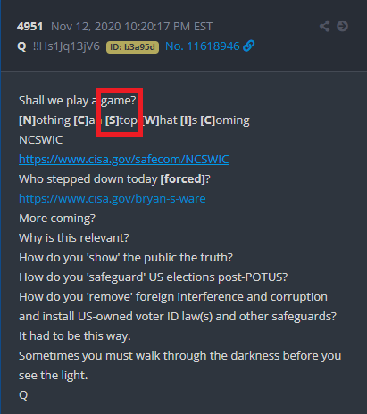Click the timestamp Nov 12, 2020 10:20:17 PM EST
This screenshot has height=414, width=367.
pos(131,27)
